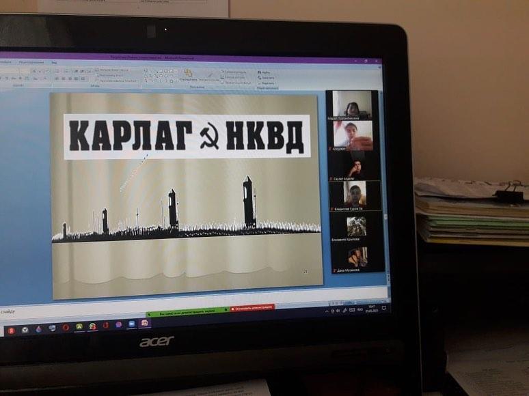Open the View ribbon tab
Viewport: 529px width, 396px height.
coord(53,62)
